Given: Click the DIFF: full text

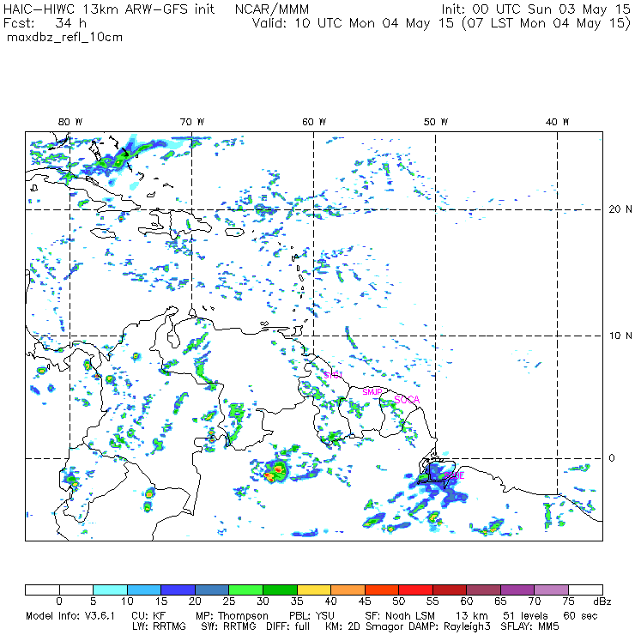Looking at the screenshot, I should tap(287, 626).
